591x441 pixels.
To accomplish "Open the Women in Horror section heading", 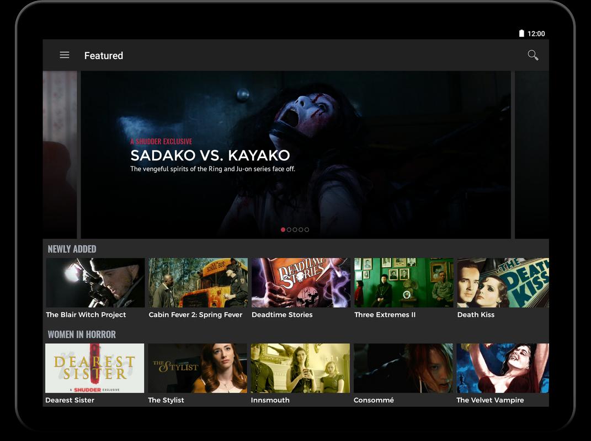I will point(82,335).
